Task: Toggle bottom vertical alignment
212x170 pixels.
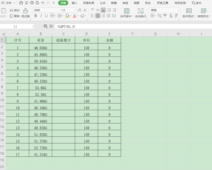Action: (103, 10)
